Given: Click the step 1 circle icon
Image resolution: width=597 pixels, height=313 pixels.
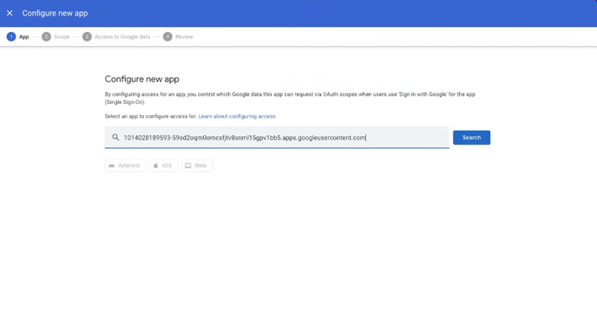Looking at the screenshot, I should tap(11, 36).
